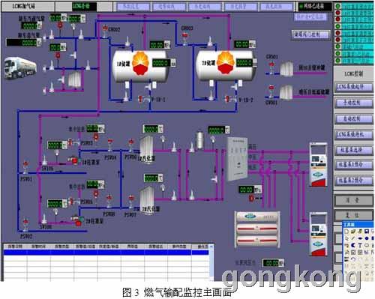
Task: Click the tanker truck graphic
Action: (20, 67)
